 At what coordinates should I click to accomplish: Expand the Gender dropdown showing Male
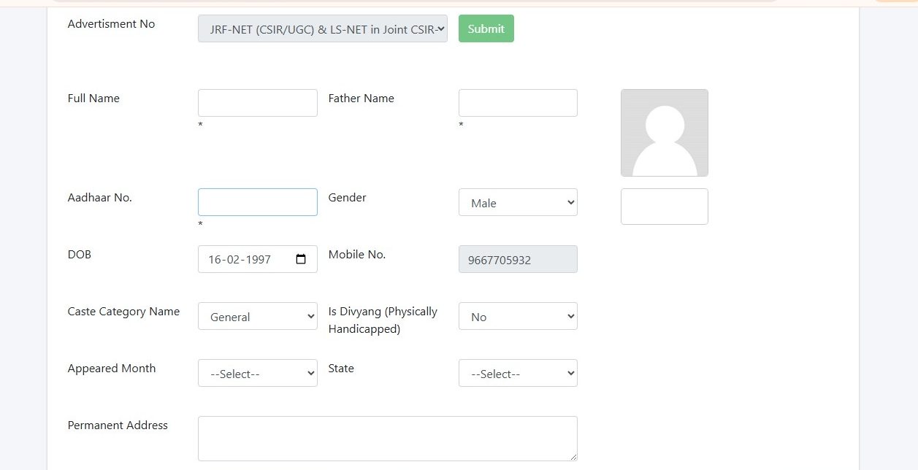coord(518,203)
